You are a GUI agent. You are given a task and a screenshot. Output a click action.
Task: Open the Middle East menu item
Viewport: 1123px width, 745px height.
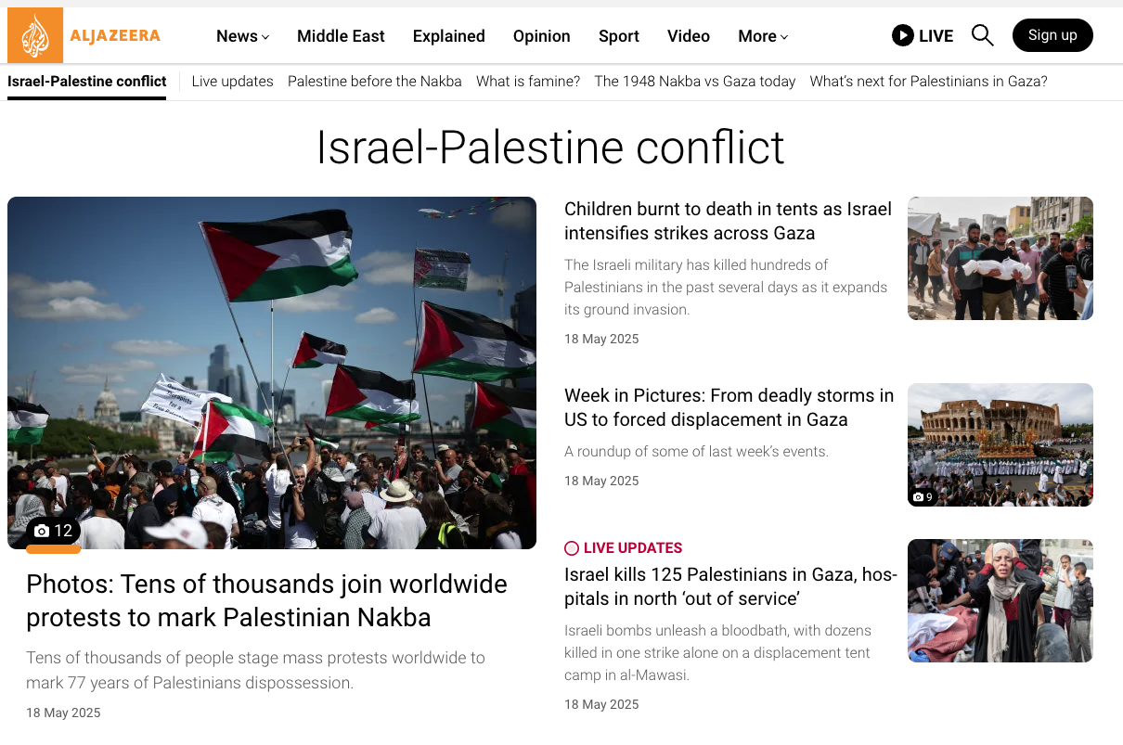[341, 36]
